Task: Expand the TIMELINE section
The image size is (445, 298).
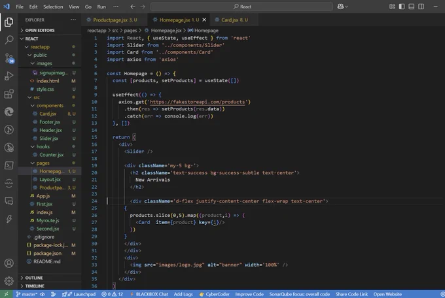Action: pyautogui.click(x=34, y=286)
